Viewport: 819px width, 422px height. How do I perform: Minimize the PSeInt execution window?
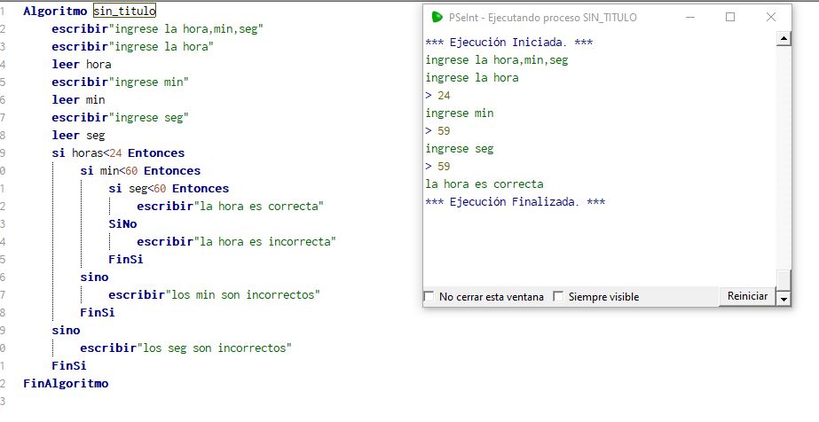pyautogui.click(x=689, y=17)
